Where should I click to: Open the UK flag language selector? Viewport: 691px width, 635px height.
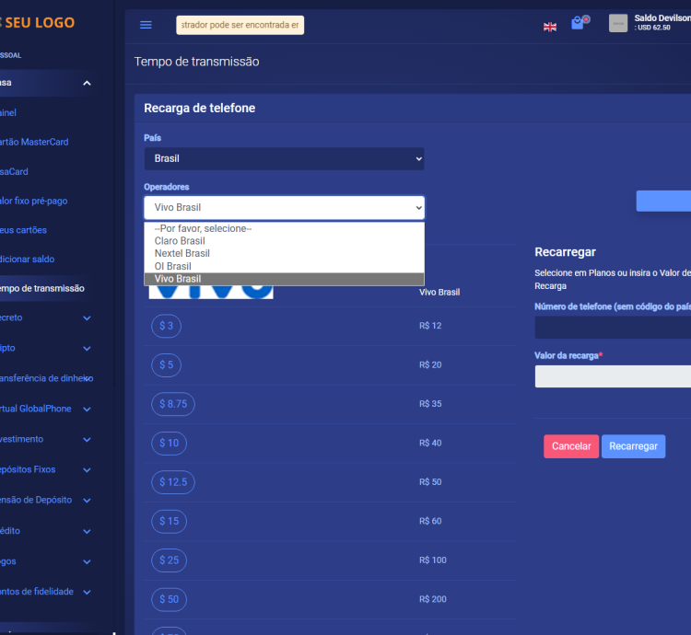(550, 27)
